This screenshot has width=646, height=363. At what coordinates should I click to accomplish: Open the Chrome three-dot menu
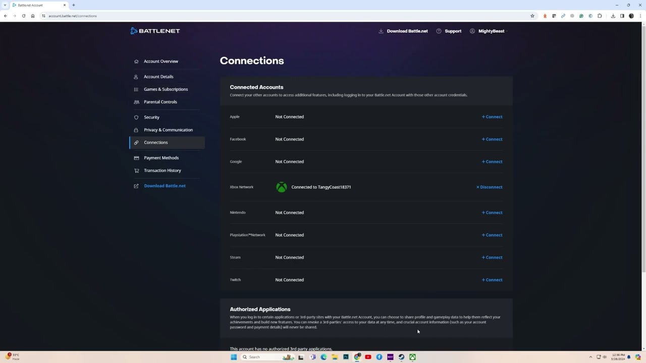point(640,16)
